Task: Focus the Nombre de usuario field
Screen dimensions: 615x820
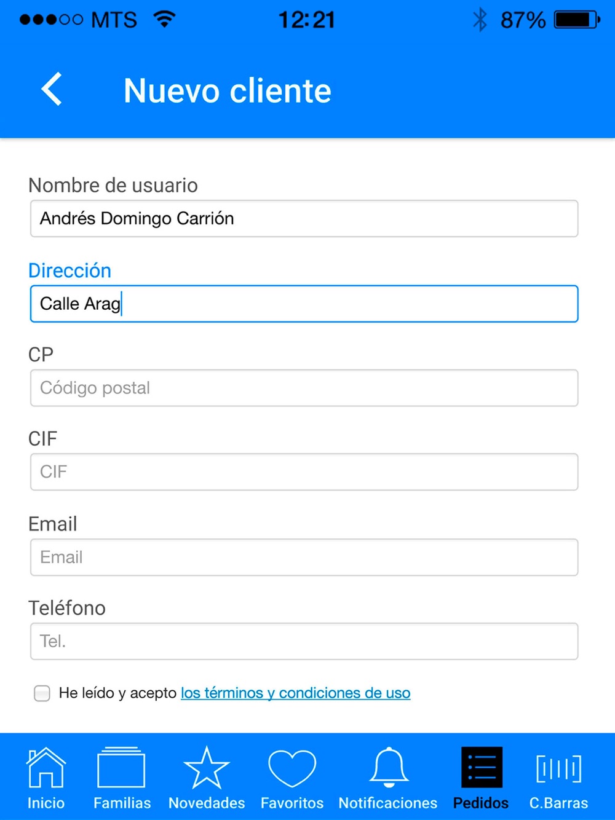Action: coord(304,219)
